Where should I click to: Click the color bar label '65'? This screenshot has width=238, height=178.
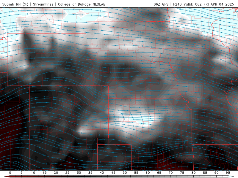coord(159,173)
